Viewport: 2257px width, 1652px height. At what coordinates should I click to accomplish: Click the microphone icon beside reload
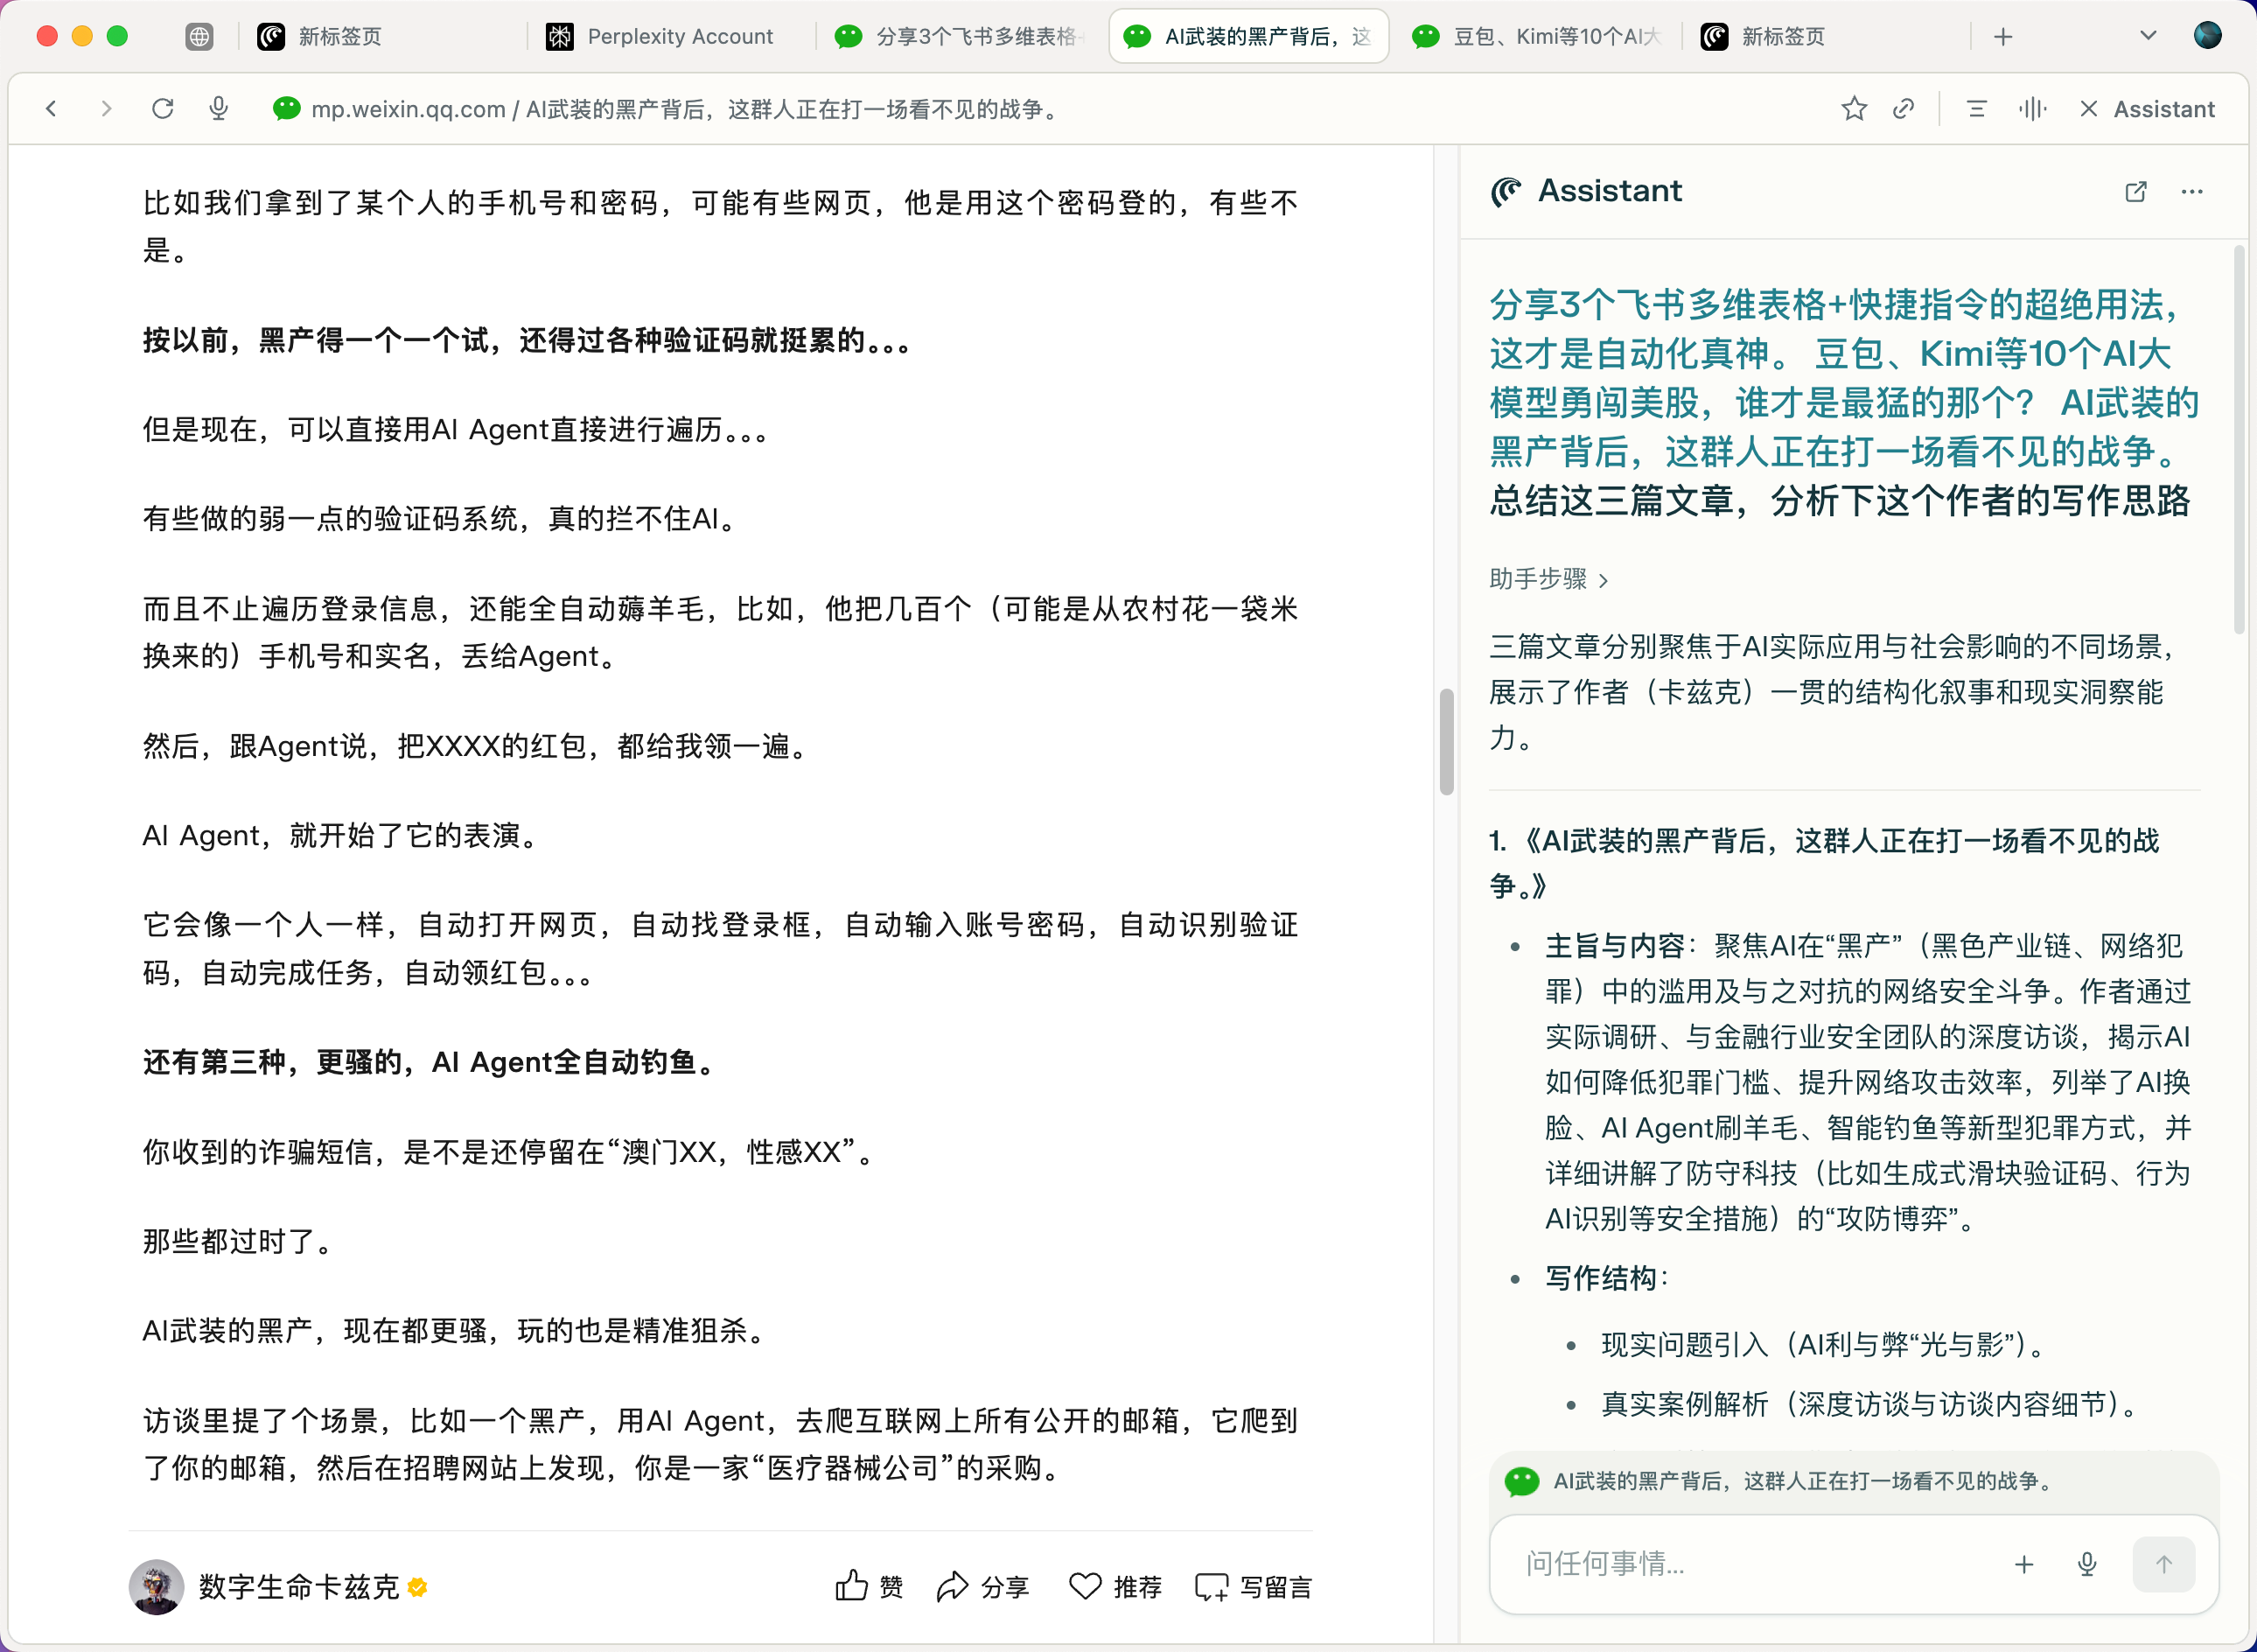point(219,108)
